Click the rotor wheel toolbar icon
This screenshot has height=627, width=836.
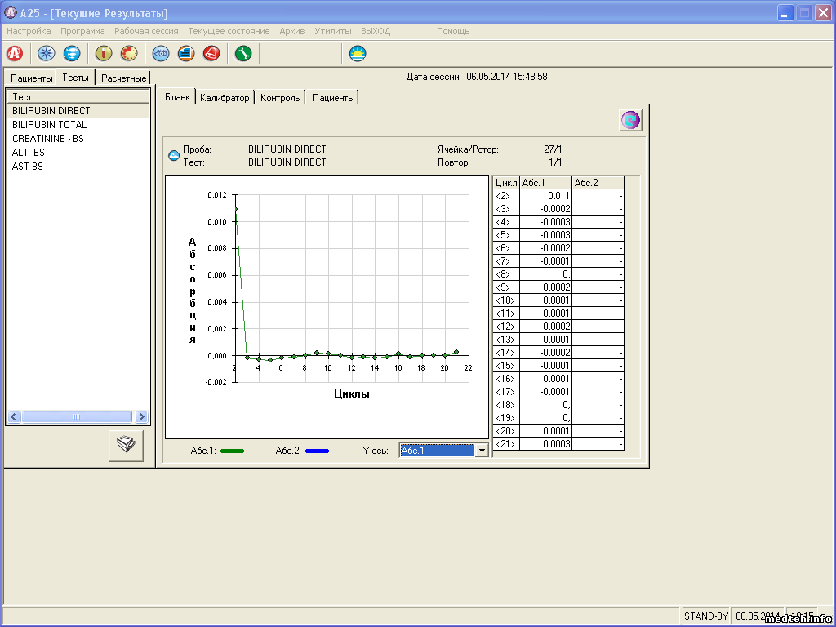pyautogui.click(x=129, y=54)
